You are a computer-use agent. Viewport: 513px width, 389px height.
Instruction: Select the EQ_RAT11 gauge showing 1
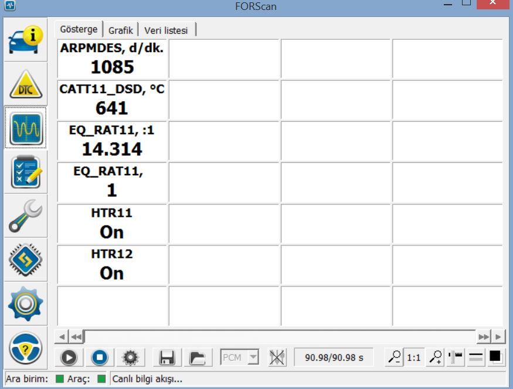click(x=112, y=182)
